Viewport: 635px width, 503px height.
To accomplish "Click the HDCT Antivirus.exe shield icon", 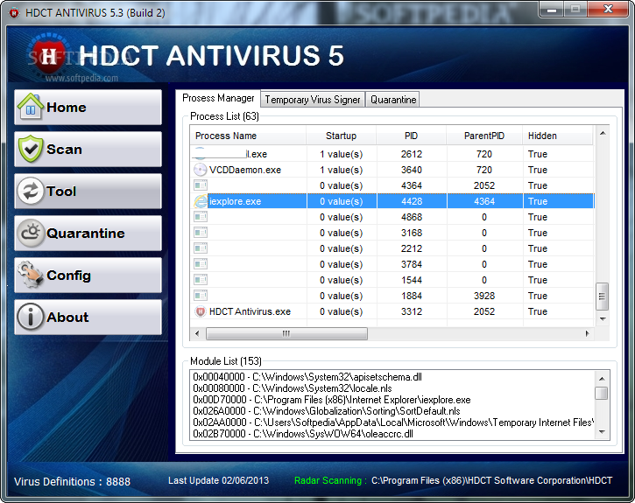I will (200, 311).
